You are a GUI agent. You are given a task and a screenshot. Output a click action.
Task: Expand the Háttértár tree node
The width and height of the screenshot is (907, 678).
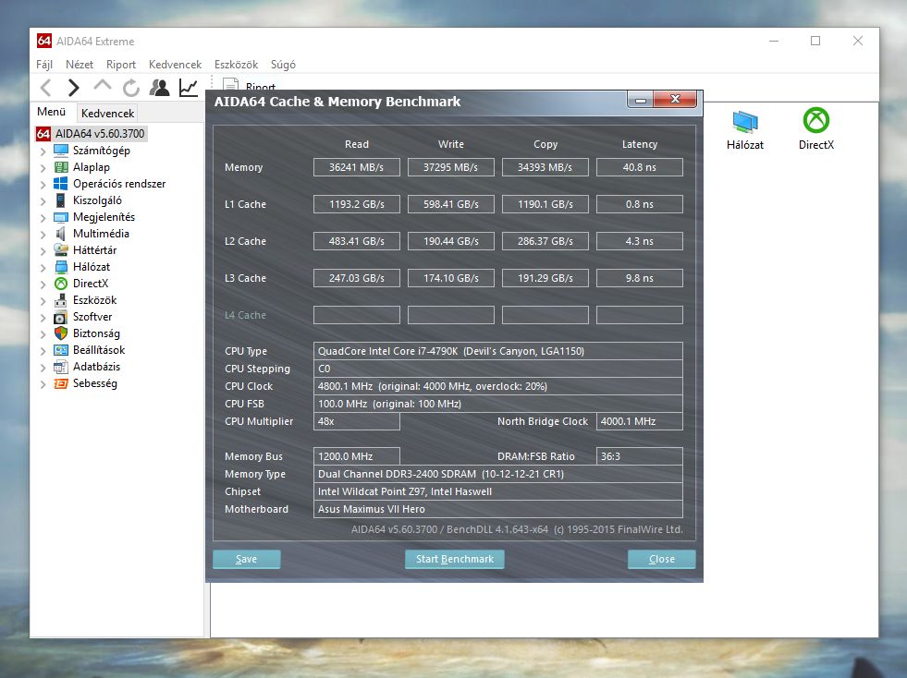[x=43, y=251]
